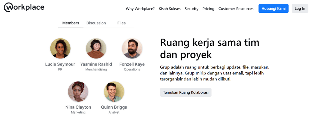Click the Analyst role label
This screenshot has width=311, height=118.
click(114, 112)
